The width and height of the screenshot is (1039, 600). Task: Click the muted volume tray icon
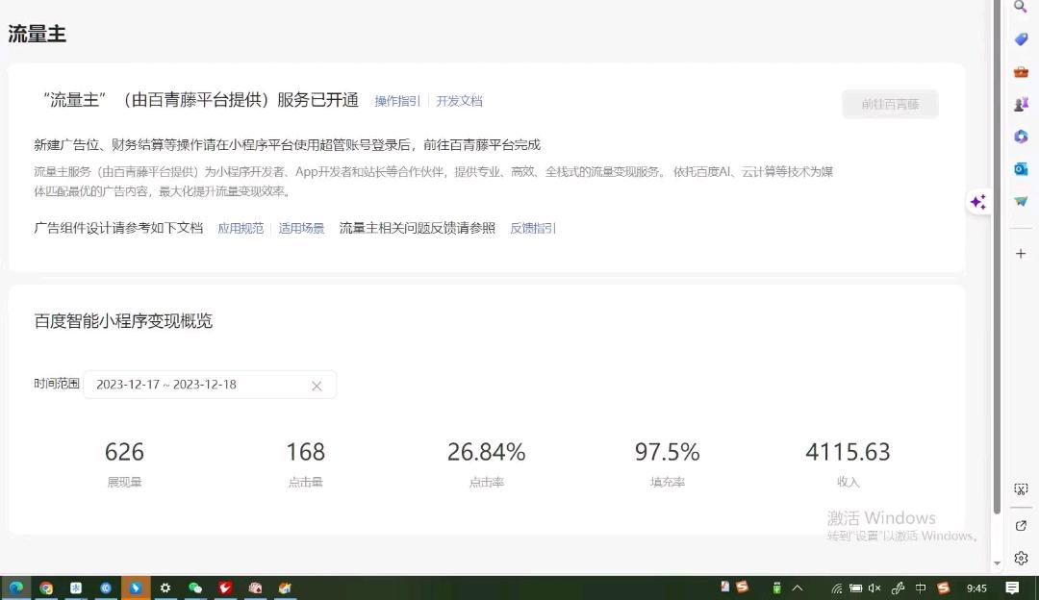point(874,587)
